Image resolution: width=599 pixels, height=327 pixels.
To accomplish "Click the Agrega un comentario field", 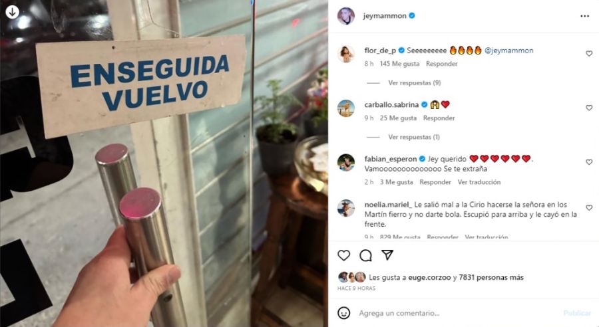I will tap(459, 313).
